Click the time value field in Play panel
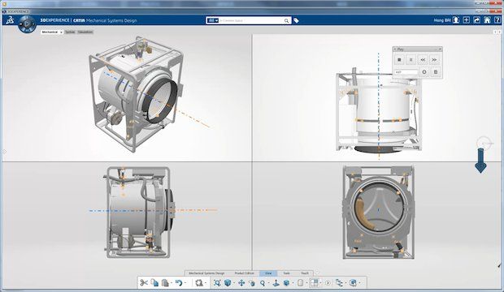This screenshot has width=504, height=292. click(406, 72)
